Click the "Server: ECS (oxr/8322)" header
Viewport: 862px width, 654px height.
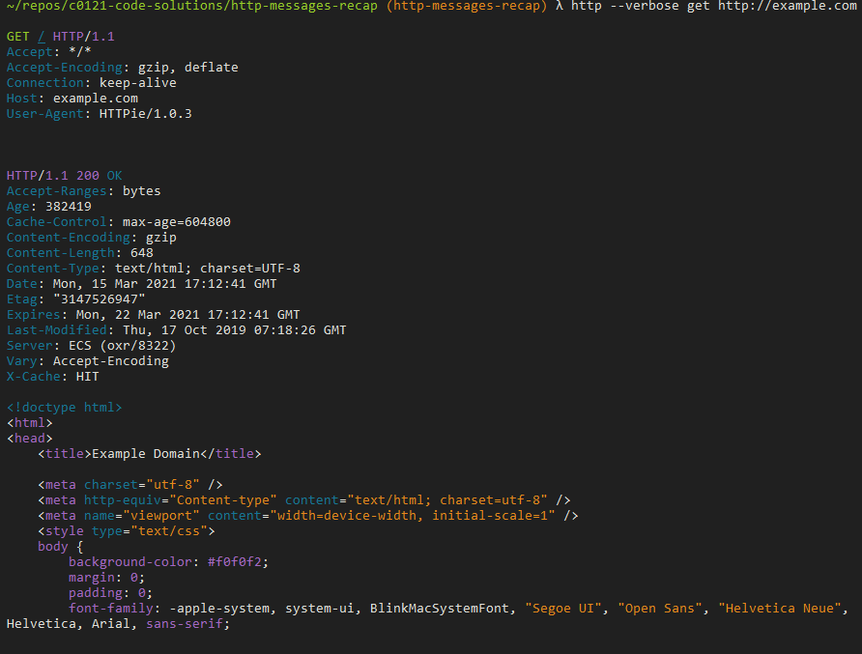tap(91, 346)
